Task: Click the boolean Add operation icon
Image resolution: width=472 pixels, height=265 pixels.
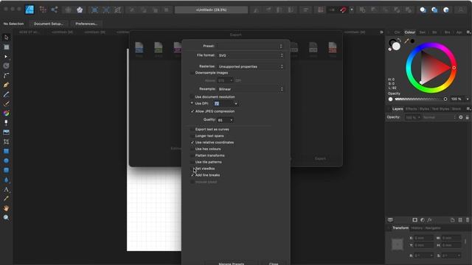Action: coord(362,10)
